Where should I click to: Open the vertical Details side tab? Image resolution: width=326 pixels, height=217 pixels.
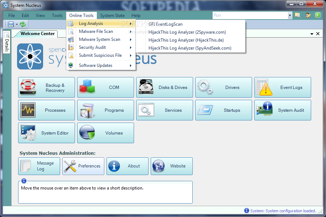[7, 42]
